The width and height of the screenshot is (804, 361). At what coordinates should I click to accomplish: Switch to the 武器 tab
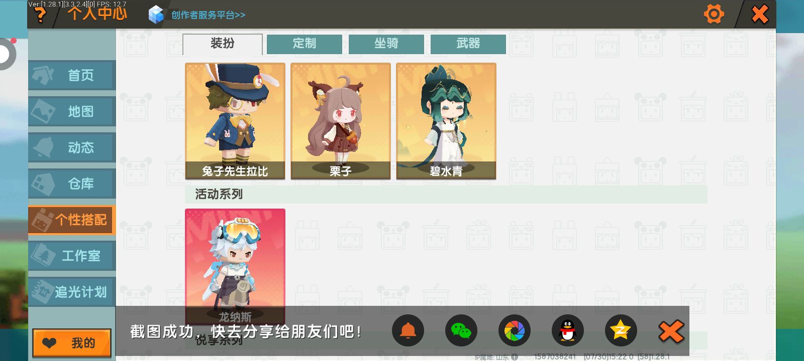coord(468,44)
